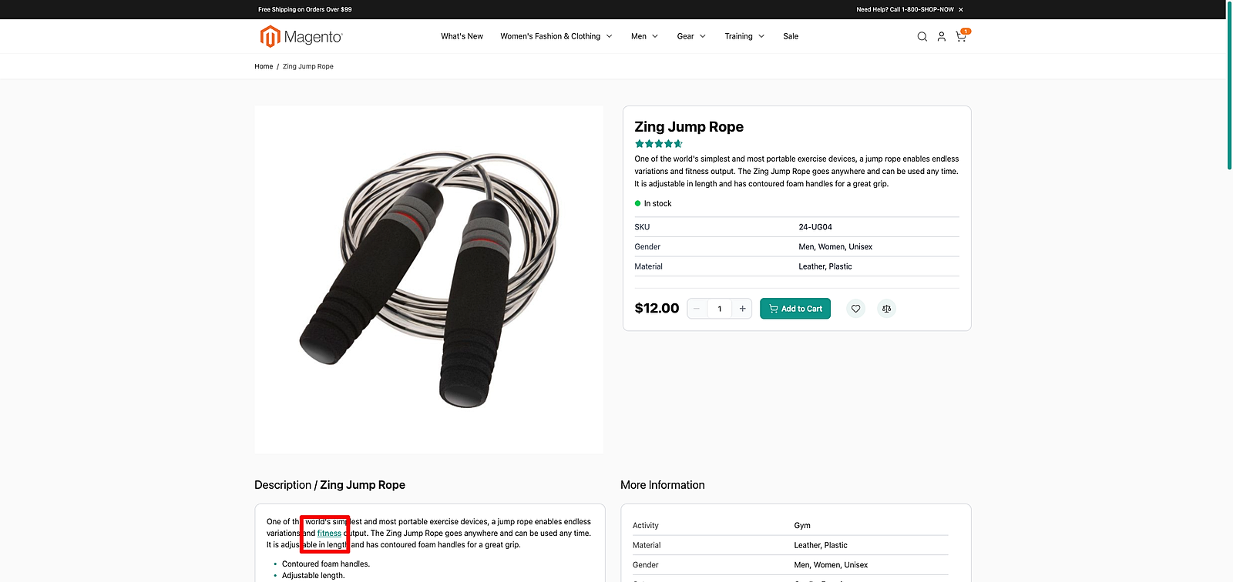This screenshot has height=582, width=1233.
Task: Follow the fitness link in description
Action: click(329, 533)
